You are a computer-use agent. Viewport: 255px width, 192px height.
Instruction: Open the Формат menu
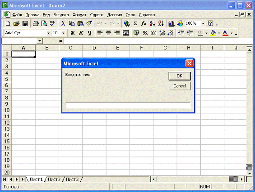79,15
